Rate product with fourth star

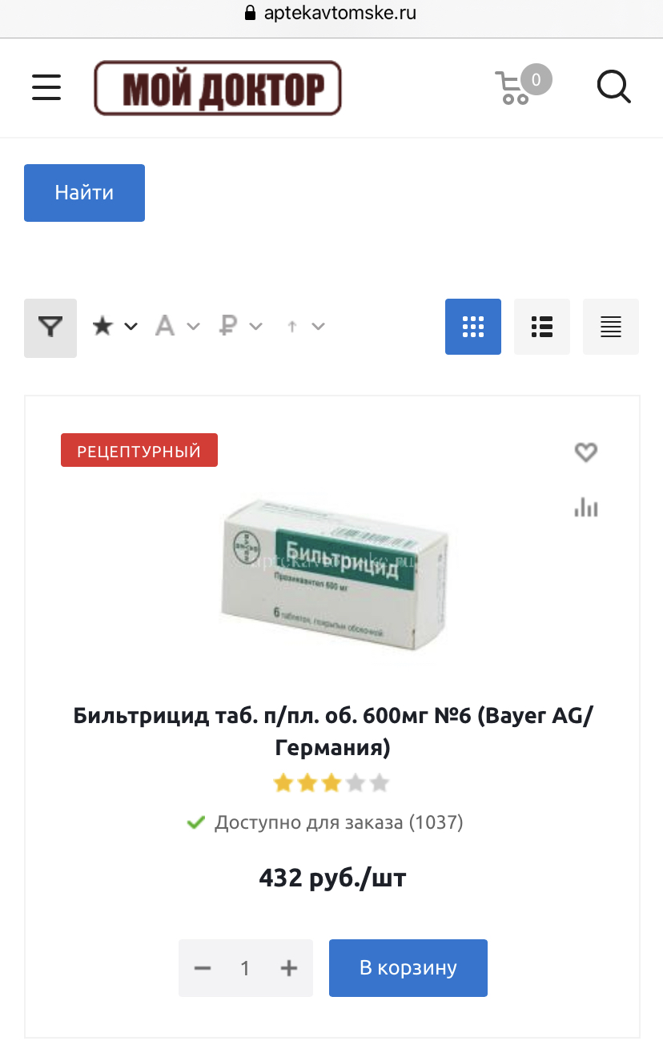(356, 782)
